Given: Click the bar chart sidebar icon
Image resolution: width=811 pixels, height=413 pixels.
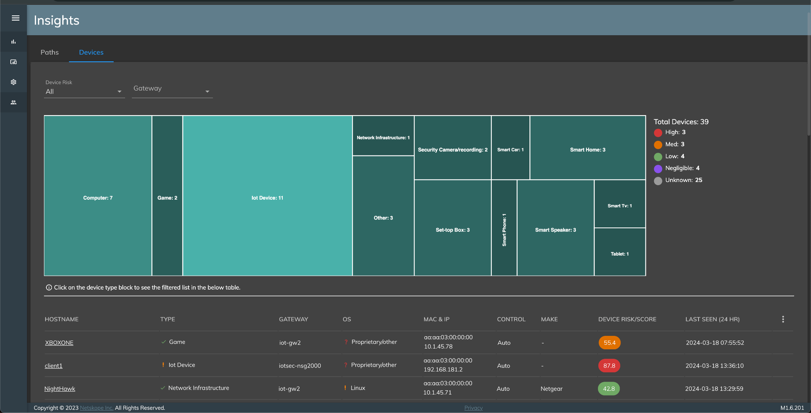Looking at the screenshot, I should (x=13, y=42).
